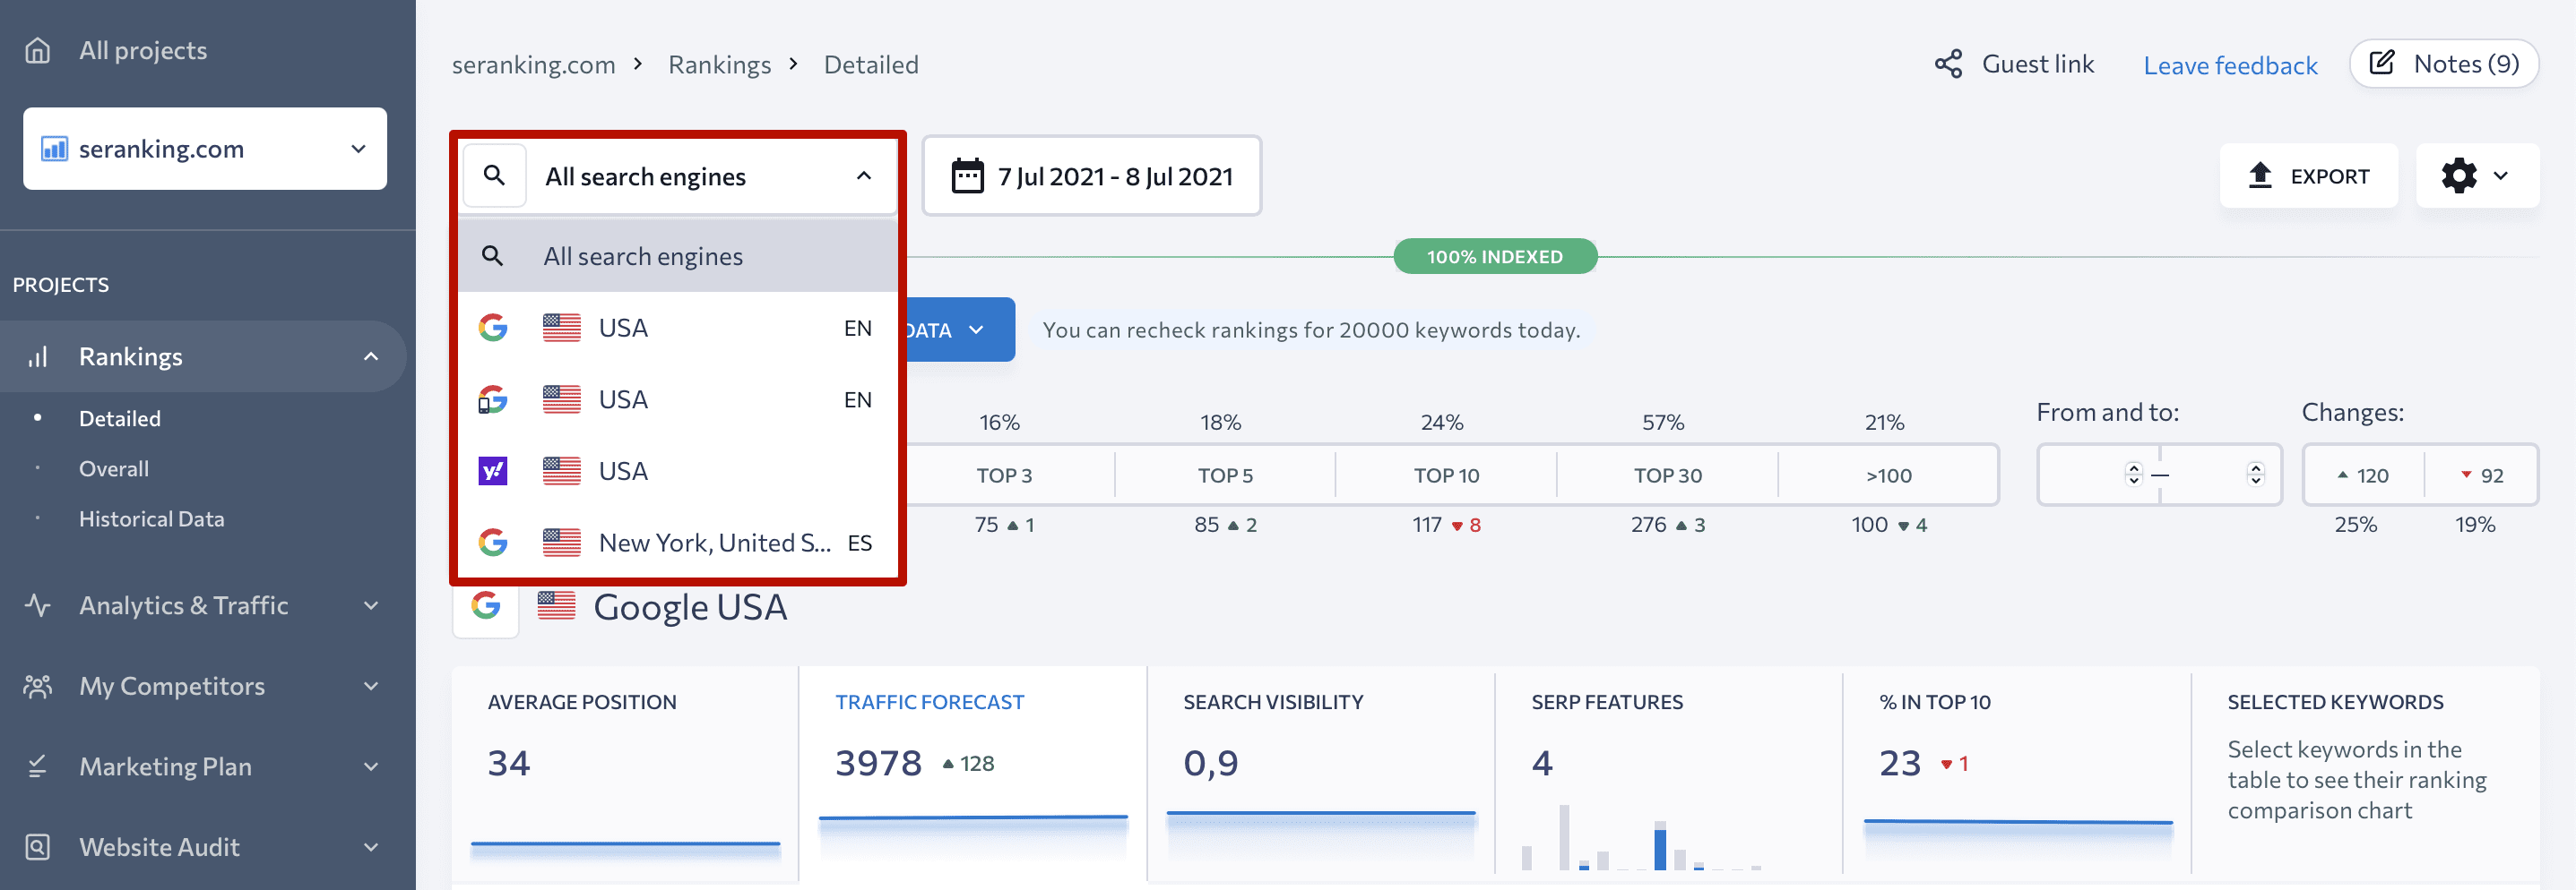Click the calendar icon in date range
The height and width of the screenshot is (890, 2576).
click(x=967, y=175)
